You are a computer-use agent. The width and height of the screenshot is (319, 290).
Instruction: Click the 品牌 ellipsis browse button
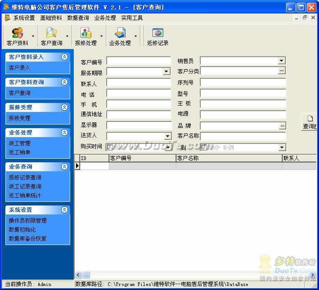point(282,126)
